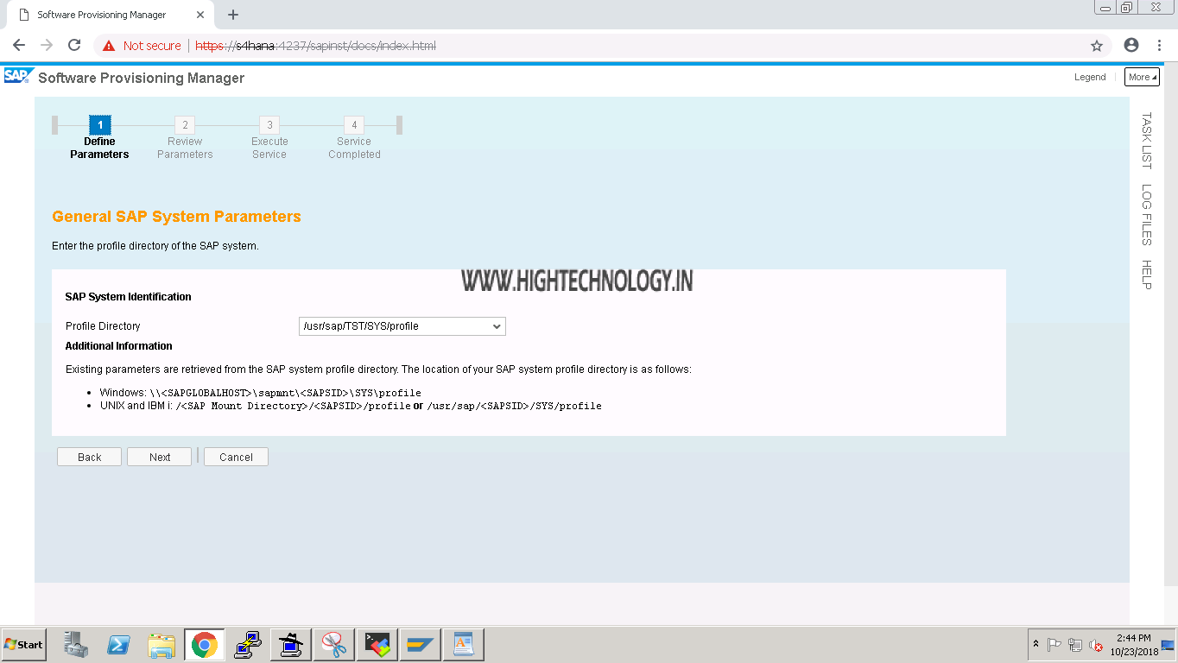Bookmark this page with the star icon
1178x663 pixels.
click(1097, 46)
